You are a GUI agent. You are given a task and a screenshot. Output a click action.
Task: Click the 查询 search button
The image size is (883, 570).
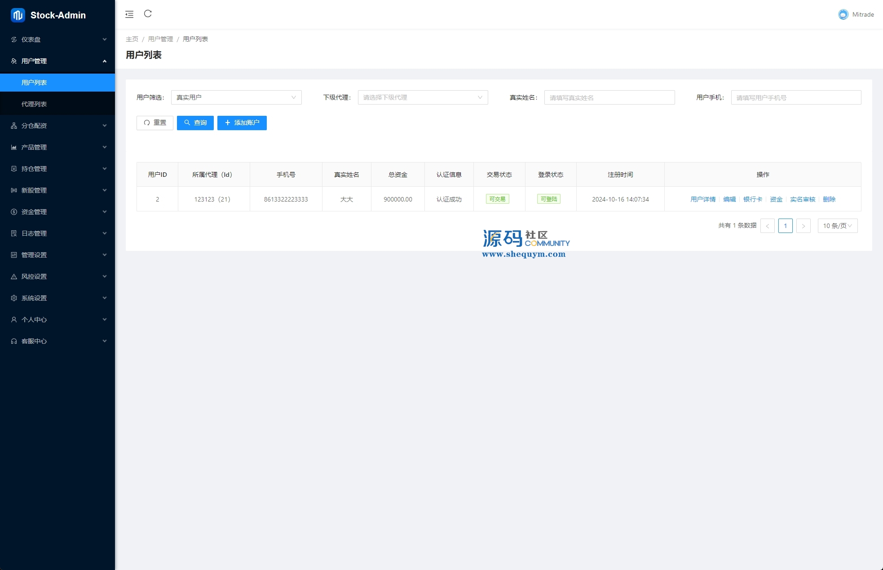tap(195, 123)
